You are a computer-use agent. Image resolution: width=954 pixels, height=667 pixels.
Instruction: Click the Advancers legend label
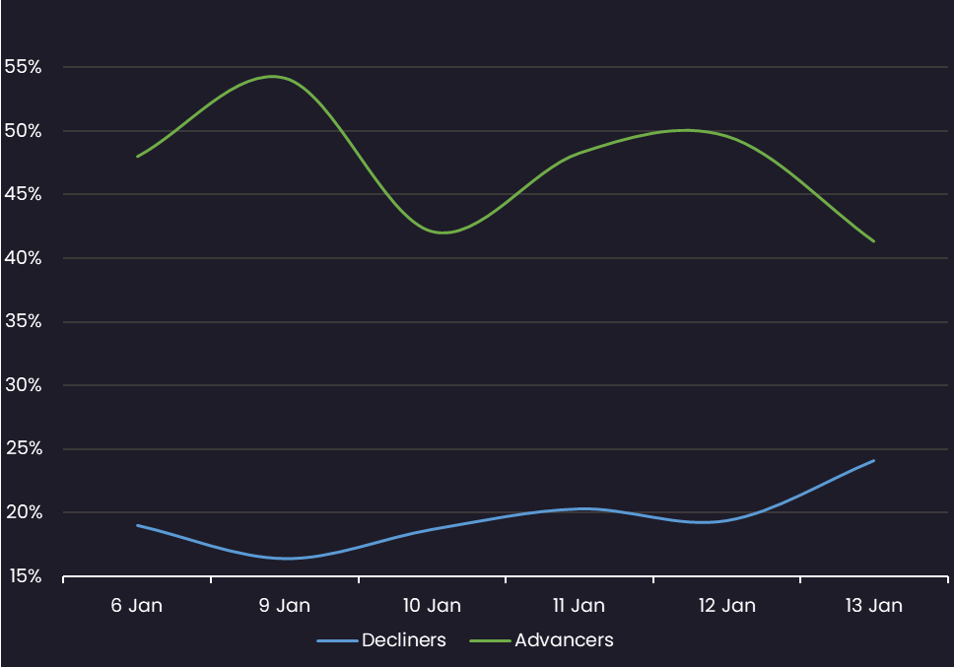(564, 640)
